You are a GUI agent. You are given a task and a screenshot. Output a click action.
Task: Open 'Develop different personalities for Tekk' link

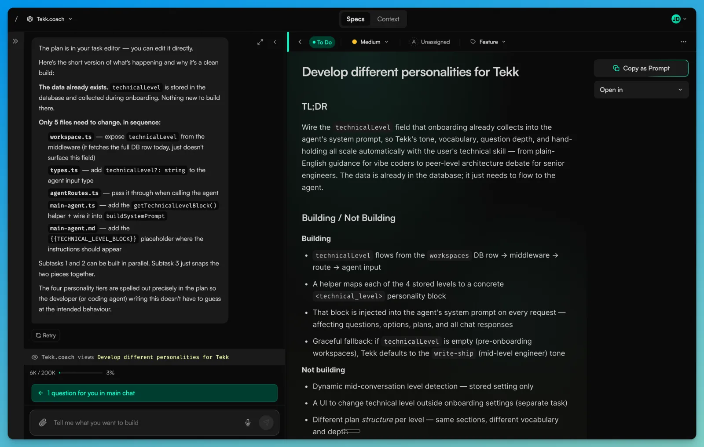(163, 357)
